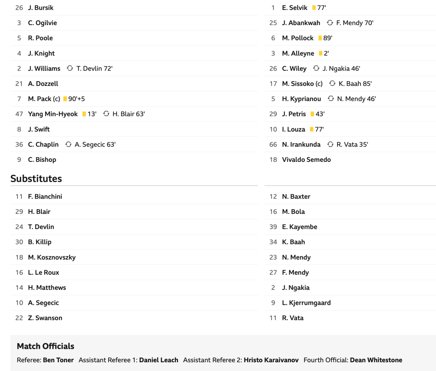This screenshot has width=436, height=371.
Task: Click yellow card icon next to J. Petris
Action: (312, 114)
